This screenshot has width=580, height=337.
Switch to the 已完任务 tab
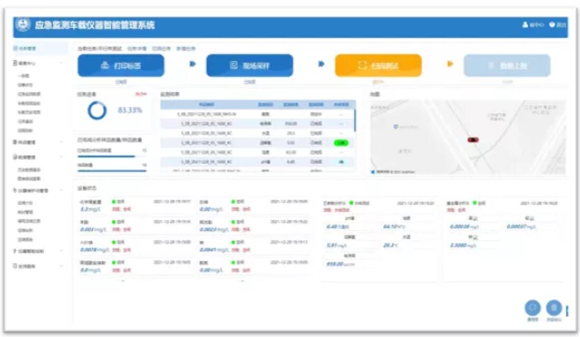coord(161,49)
